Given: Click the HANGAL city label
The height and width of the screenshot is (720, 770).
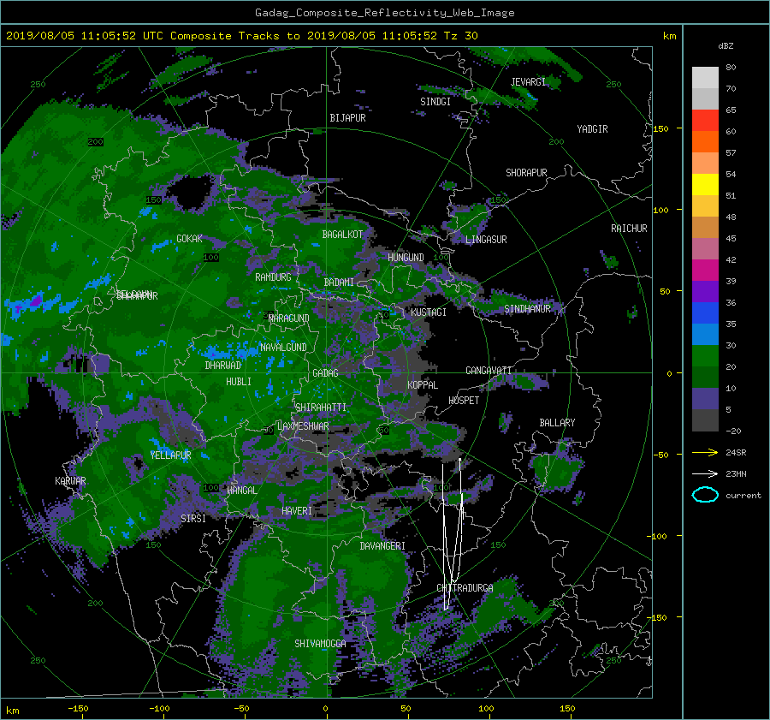Looking at the screenshot, I should point(241,491).
